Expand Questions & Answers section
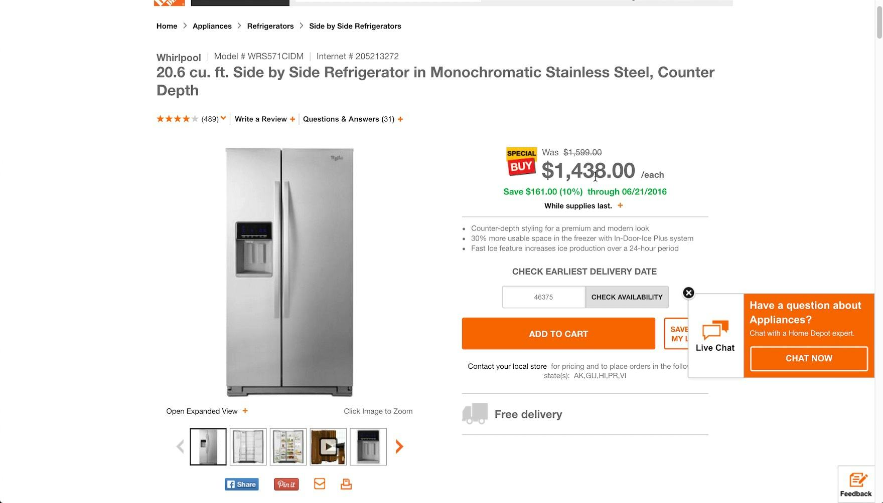 400,119
